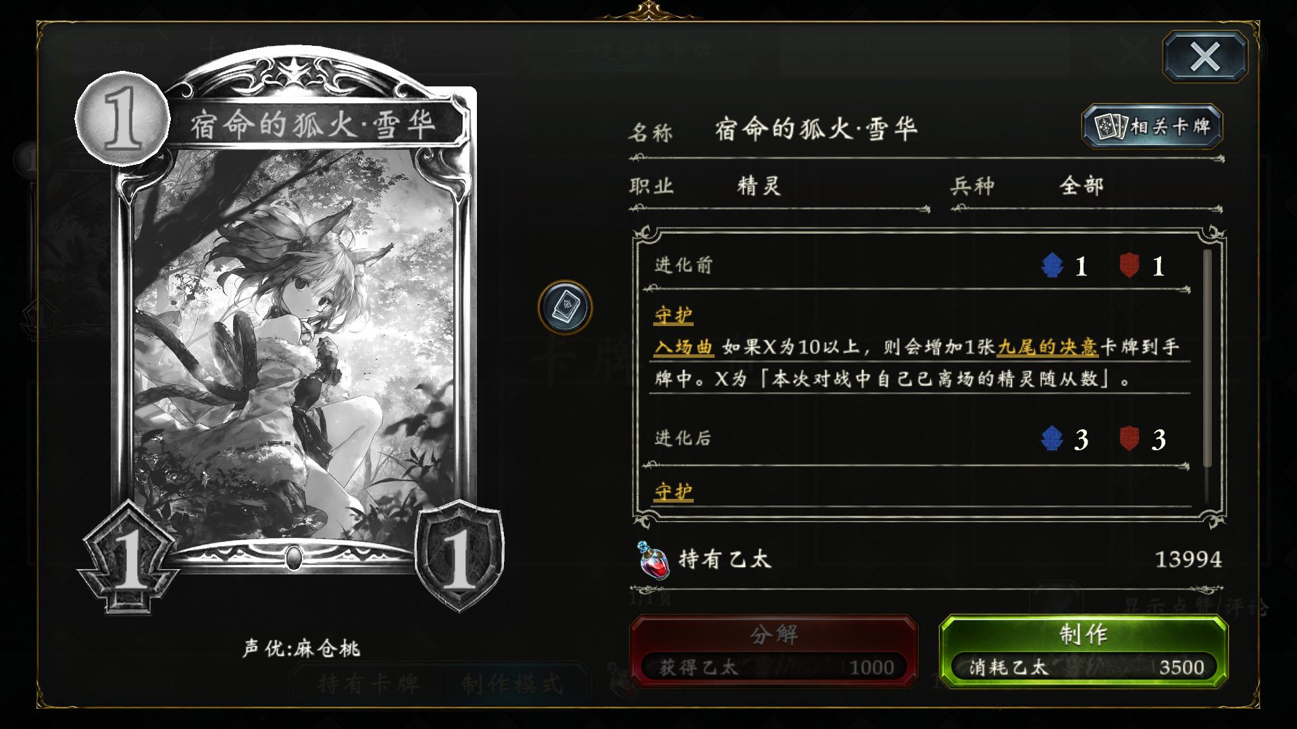1297x729 pixels.
Task: Click the defense shield emblem on card
Action: coord(459,556)
